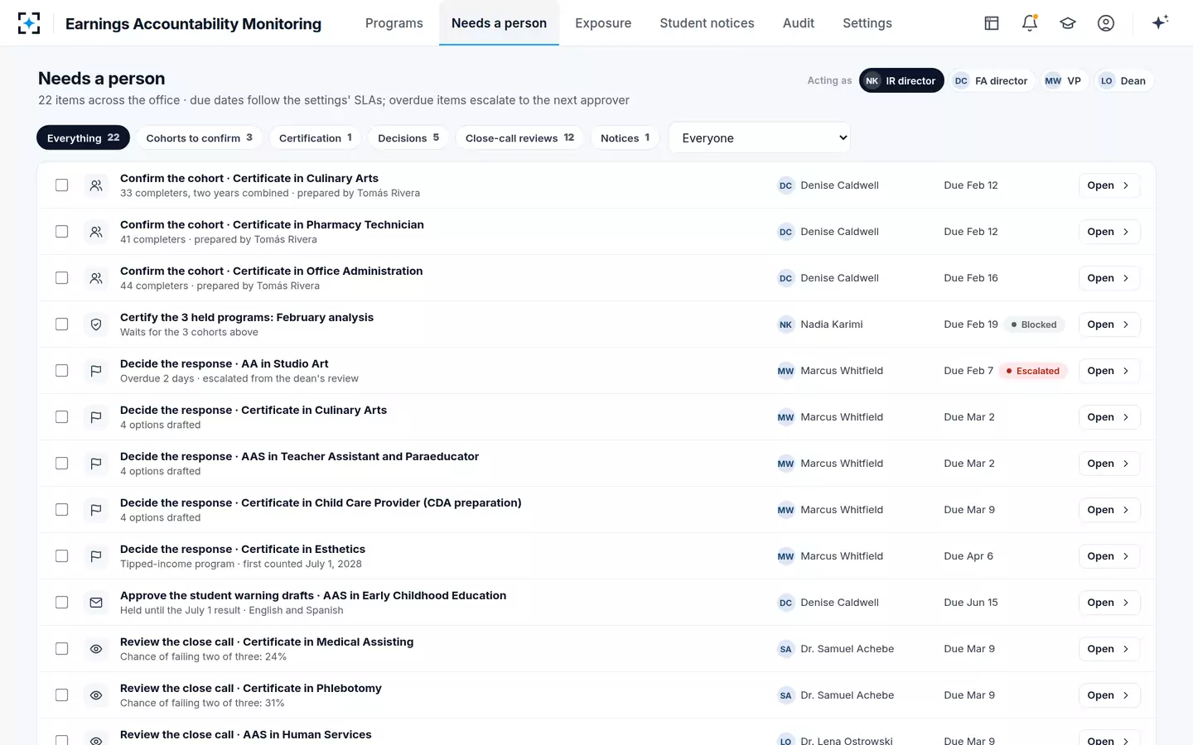This screenshot has height=745, width=1193.
Task: Filter by Decisions
Action: point(408,138)
